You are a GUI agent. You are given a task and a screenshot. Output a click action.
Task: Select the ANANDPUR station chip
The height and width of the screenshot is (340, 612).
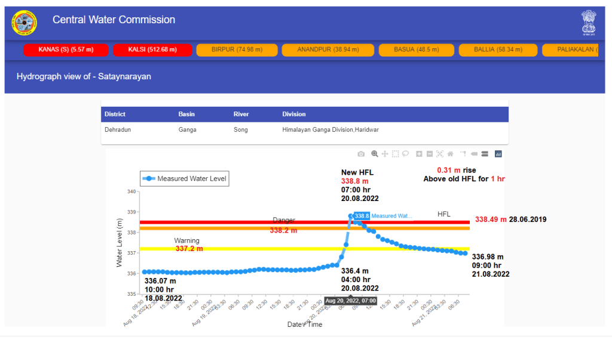coord(328,50)
